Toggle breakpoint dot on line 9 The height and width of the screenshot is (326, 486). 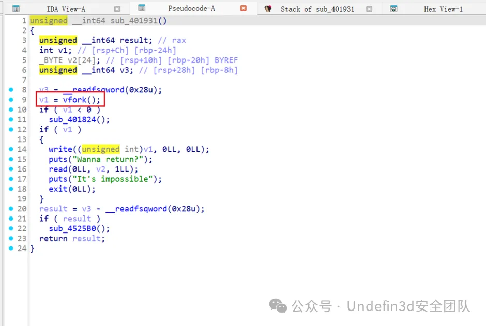[x=11, y=100]
